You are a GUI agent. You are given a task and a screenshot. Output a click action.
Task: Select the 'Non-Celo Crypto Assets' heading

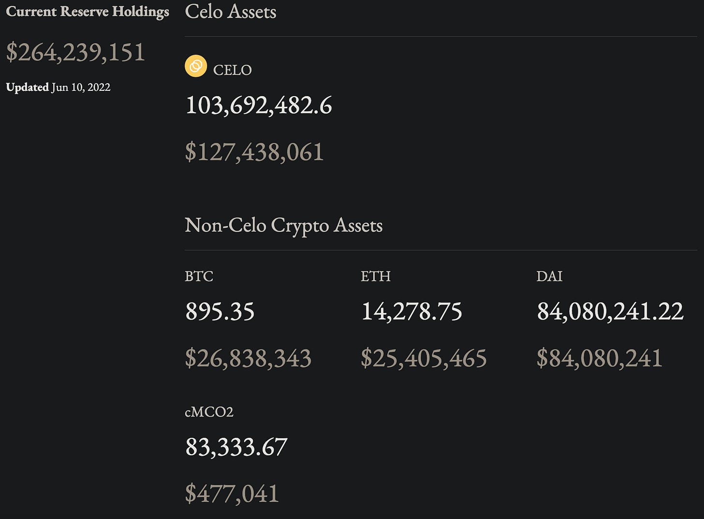pyautogui.click(x=284, y=226)
